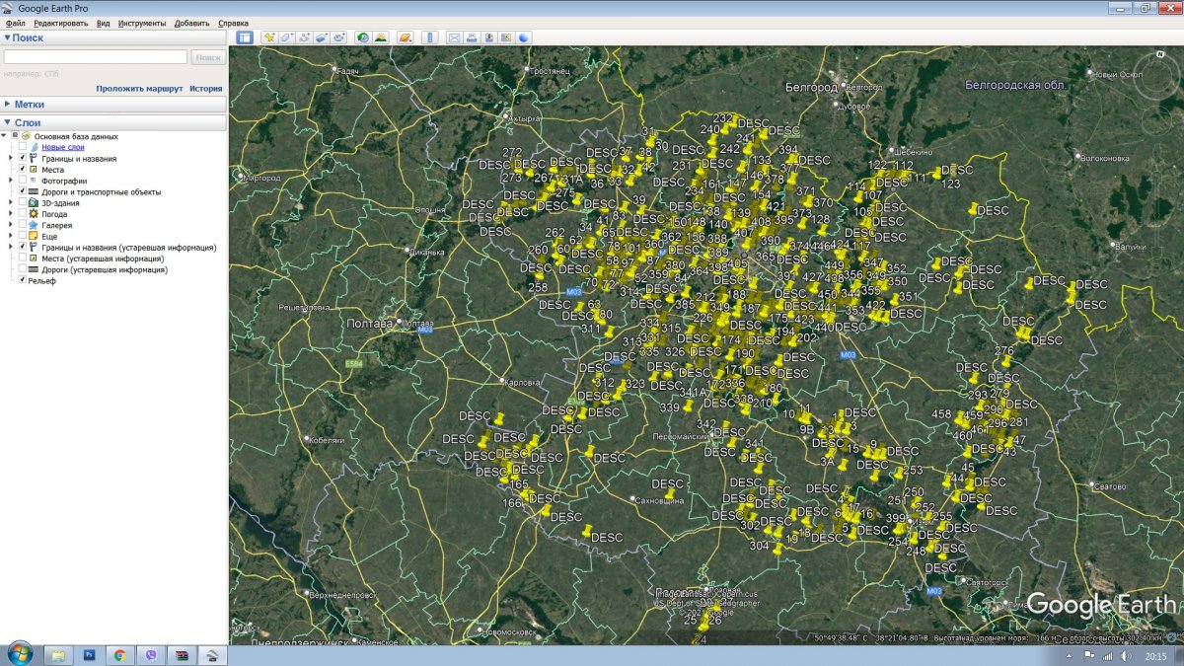This screenshot has width=1184, height=666.
Task: Hide the sidebar with the panel icon
Action: pyautogui.click(x=244, y=37)
